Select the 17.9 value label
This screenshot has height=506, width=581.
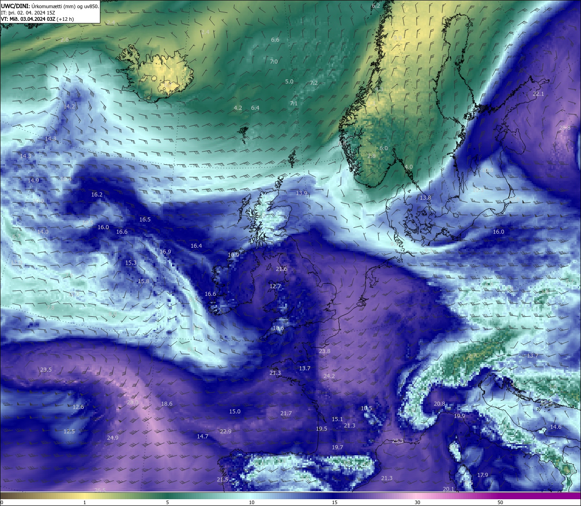pyautogui.click(x=483, y=475)
